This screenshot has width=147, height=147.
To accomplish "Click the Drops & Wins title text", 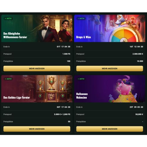I will [x=83, y=37].
